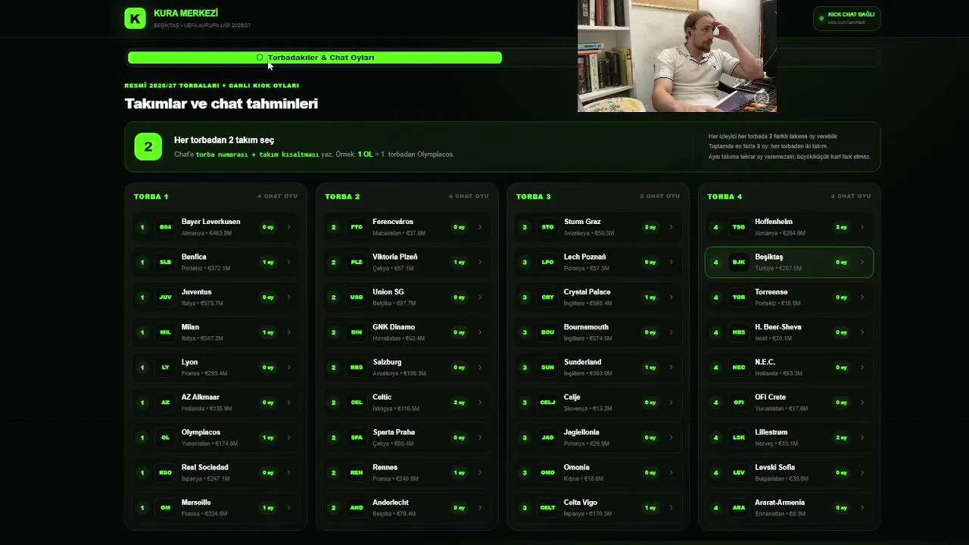Click the USG Union SG badge
The image size is (969, 545).
click(x=357, y=297)
